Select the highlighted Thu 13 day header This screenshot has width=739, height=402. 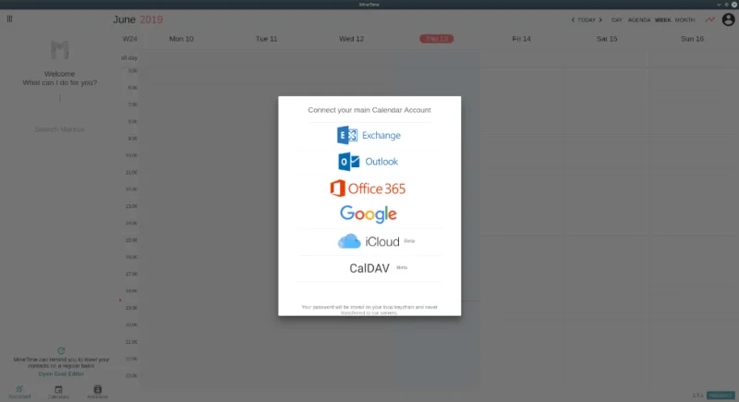pyautogui.click(x=436, y=39)
